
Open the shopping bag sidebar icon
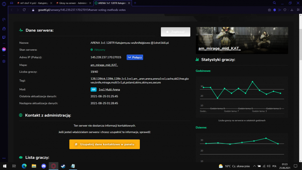click(4, 28)
